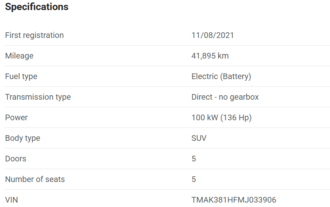Click the Doors value 5

pos(193,159)
